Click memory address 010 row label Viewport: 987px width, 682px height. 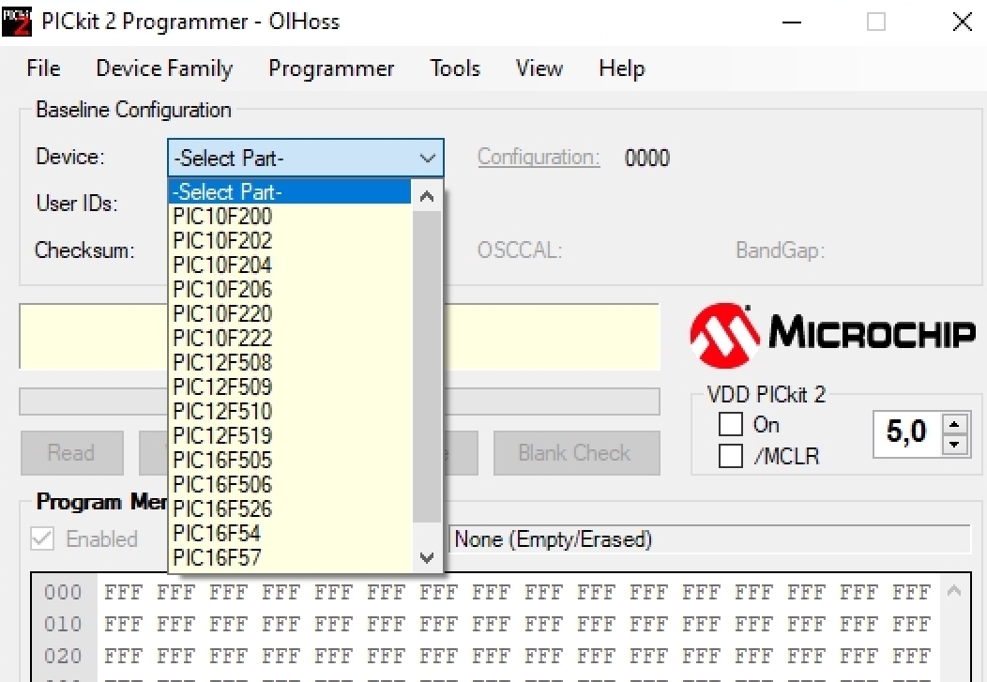63,624
